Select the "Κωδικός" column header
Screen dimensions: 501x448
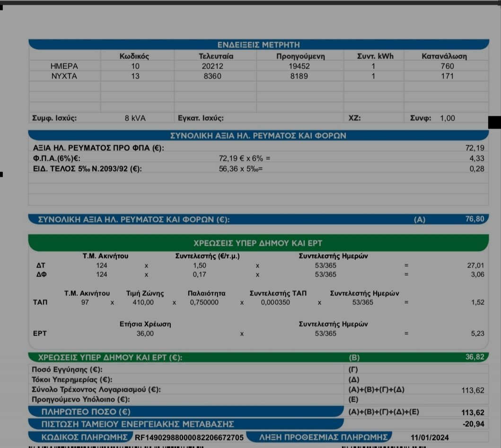coord(134,56)
